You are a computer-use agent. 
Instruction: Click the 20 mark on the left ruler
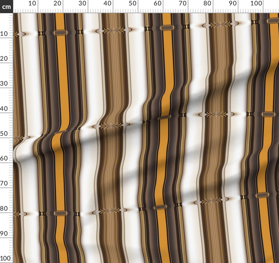click(x=4, y=58)
